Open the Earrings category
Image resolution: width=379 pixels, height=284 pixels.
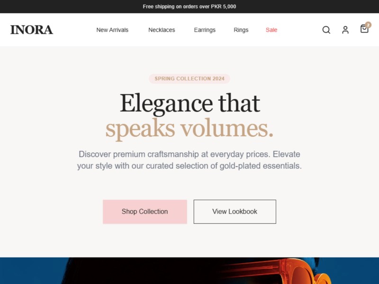pos(205,30)
